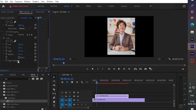Click the Play button in Program monitor
The image size is (196, 110).
tap(119, 69)
